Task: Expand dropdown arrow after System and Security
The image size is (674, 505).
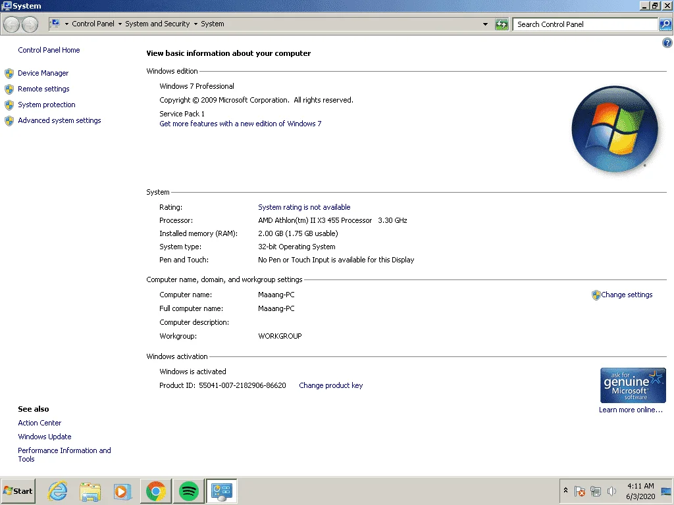Action: 195,24
